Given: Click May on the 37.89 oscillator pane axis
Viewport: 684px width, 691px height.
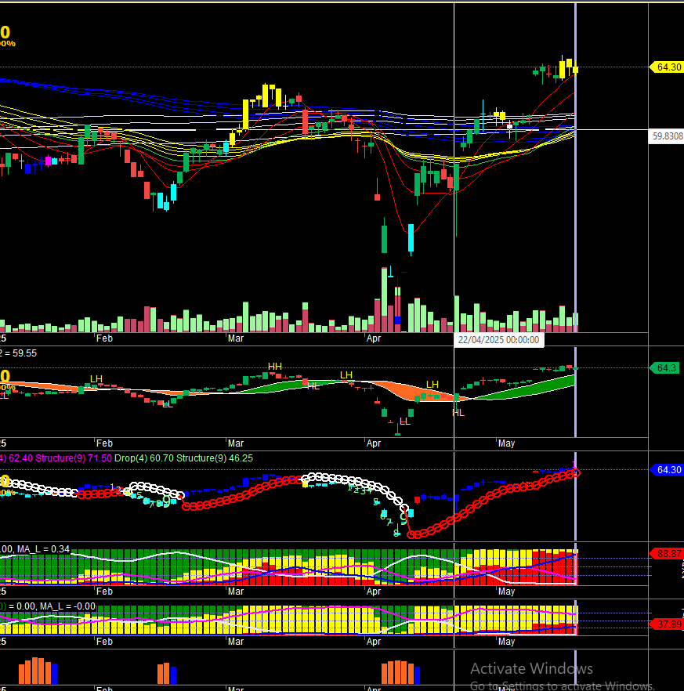Looking at the screenshot, I should [x=506, y=642].
